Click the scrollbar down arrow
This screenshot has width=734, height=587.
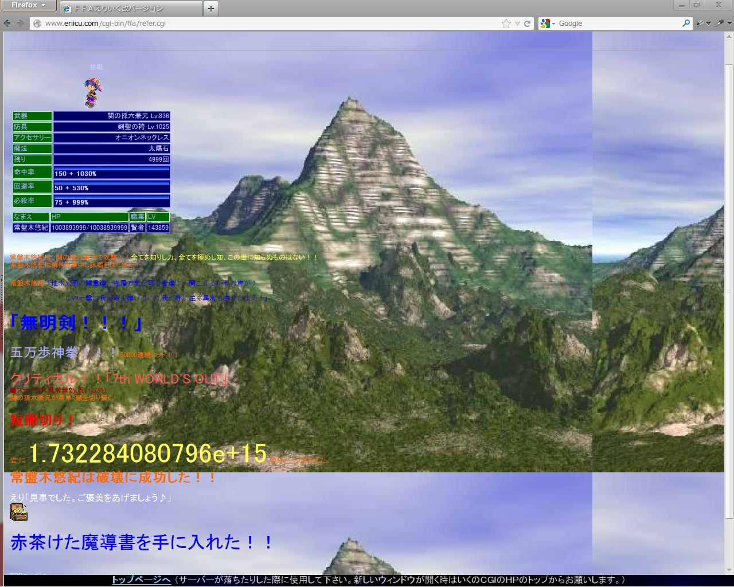point(729,570)
